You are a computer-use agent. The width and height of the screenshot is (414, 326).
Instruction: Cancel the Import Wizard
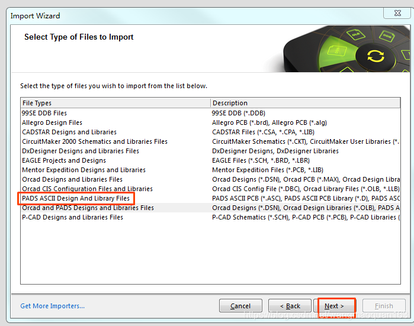[240, 306]
